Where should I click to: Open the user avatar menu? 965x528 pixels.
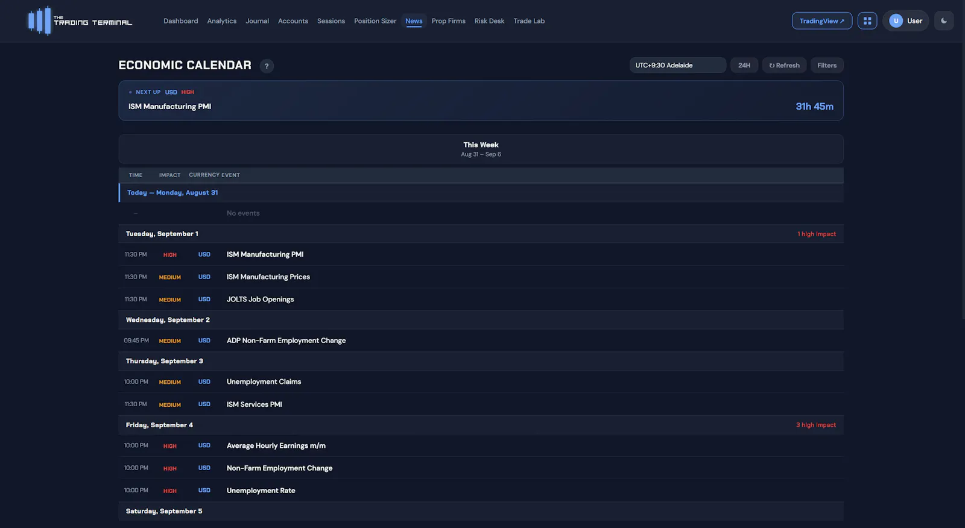pos(906,20)
